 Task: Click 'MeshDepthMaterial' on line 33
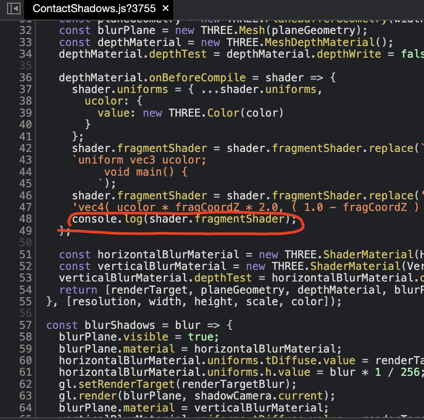tap(320, 42)
